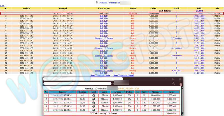The width and height of the screenshot is (224, 116).
Task: Click the zoom magnifier icon in popup
Action: click(x=174, y=84)
